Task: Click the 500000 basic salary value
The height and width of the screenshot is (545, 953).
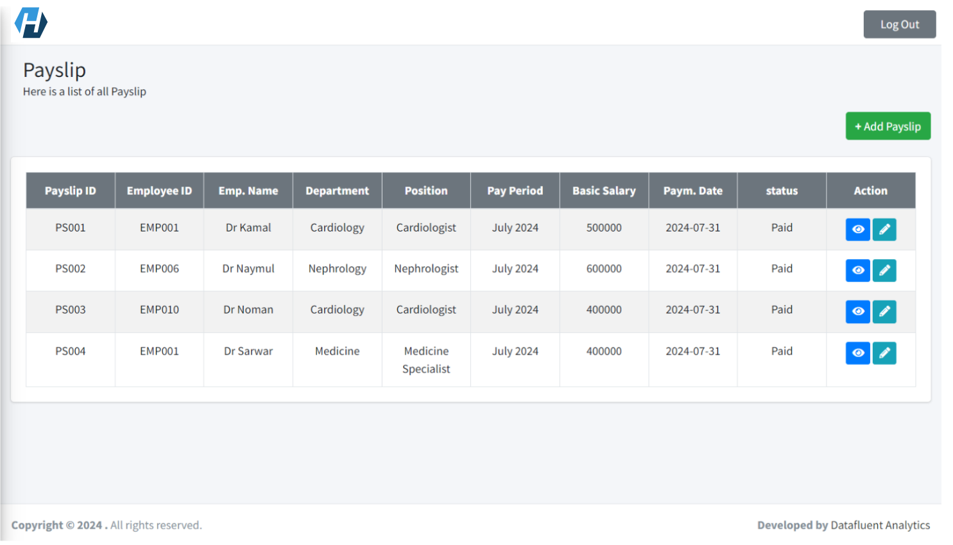Action: click(x=604, y=228)
